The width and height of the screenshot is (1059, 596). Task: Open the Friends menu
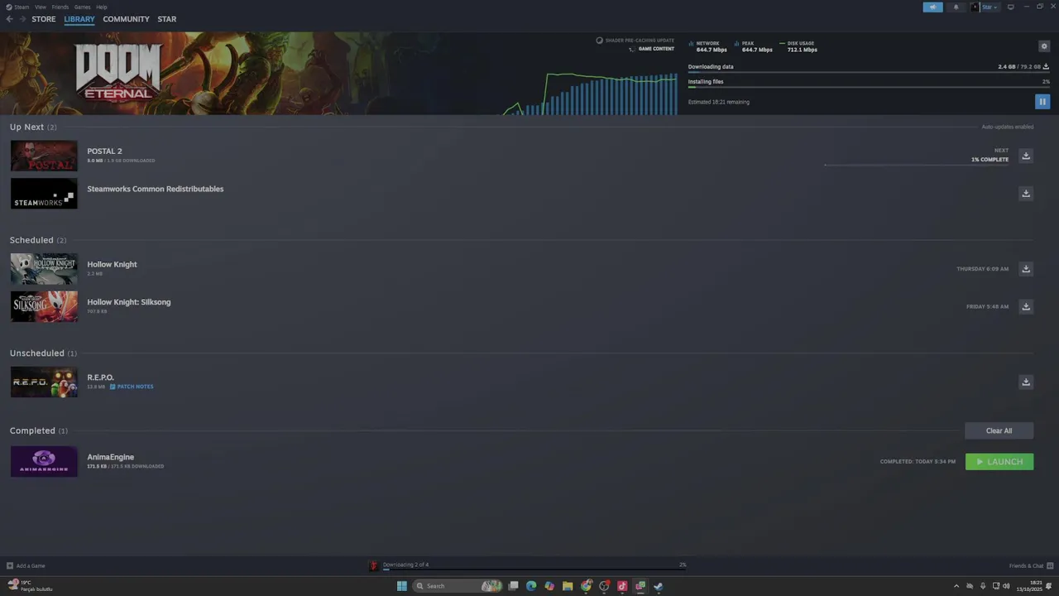click(x=60, y=7)
